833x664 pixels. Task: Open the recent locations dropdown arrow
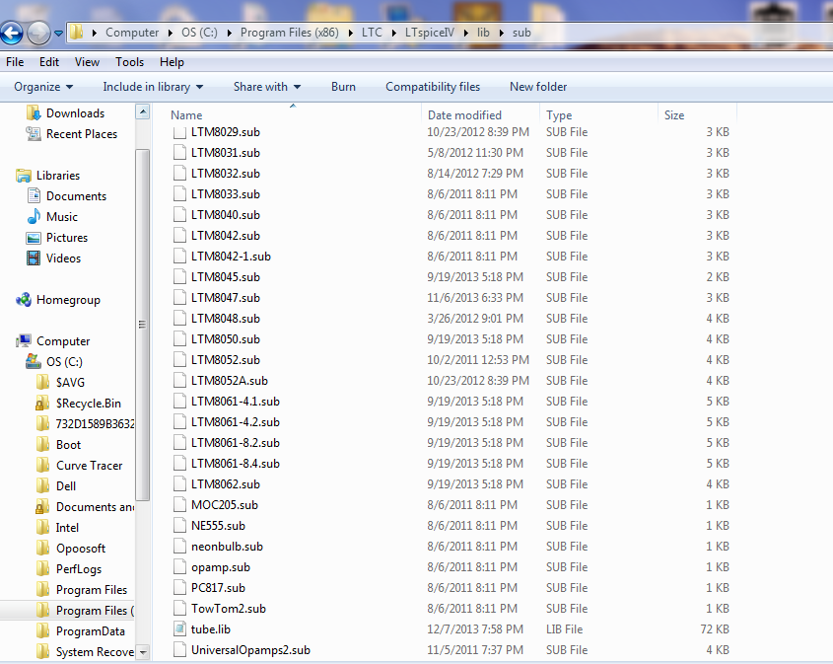[x=58, y=34]
